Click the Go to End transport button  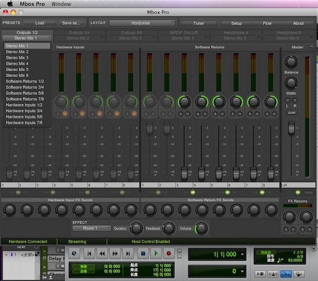point(128,253)
